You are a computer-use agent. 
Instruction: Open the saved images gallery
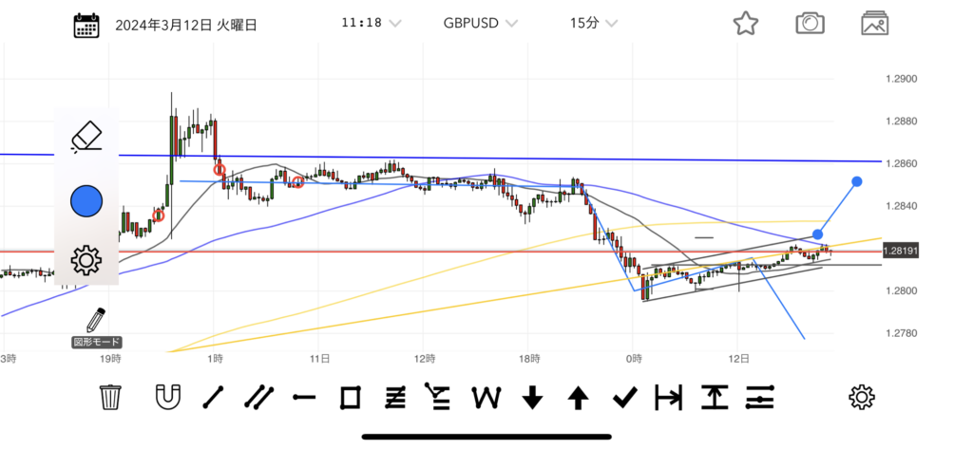[875, 24]
